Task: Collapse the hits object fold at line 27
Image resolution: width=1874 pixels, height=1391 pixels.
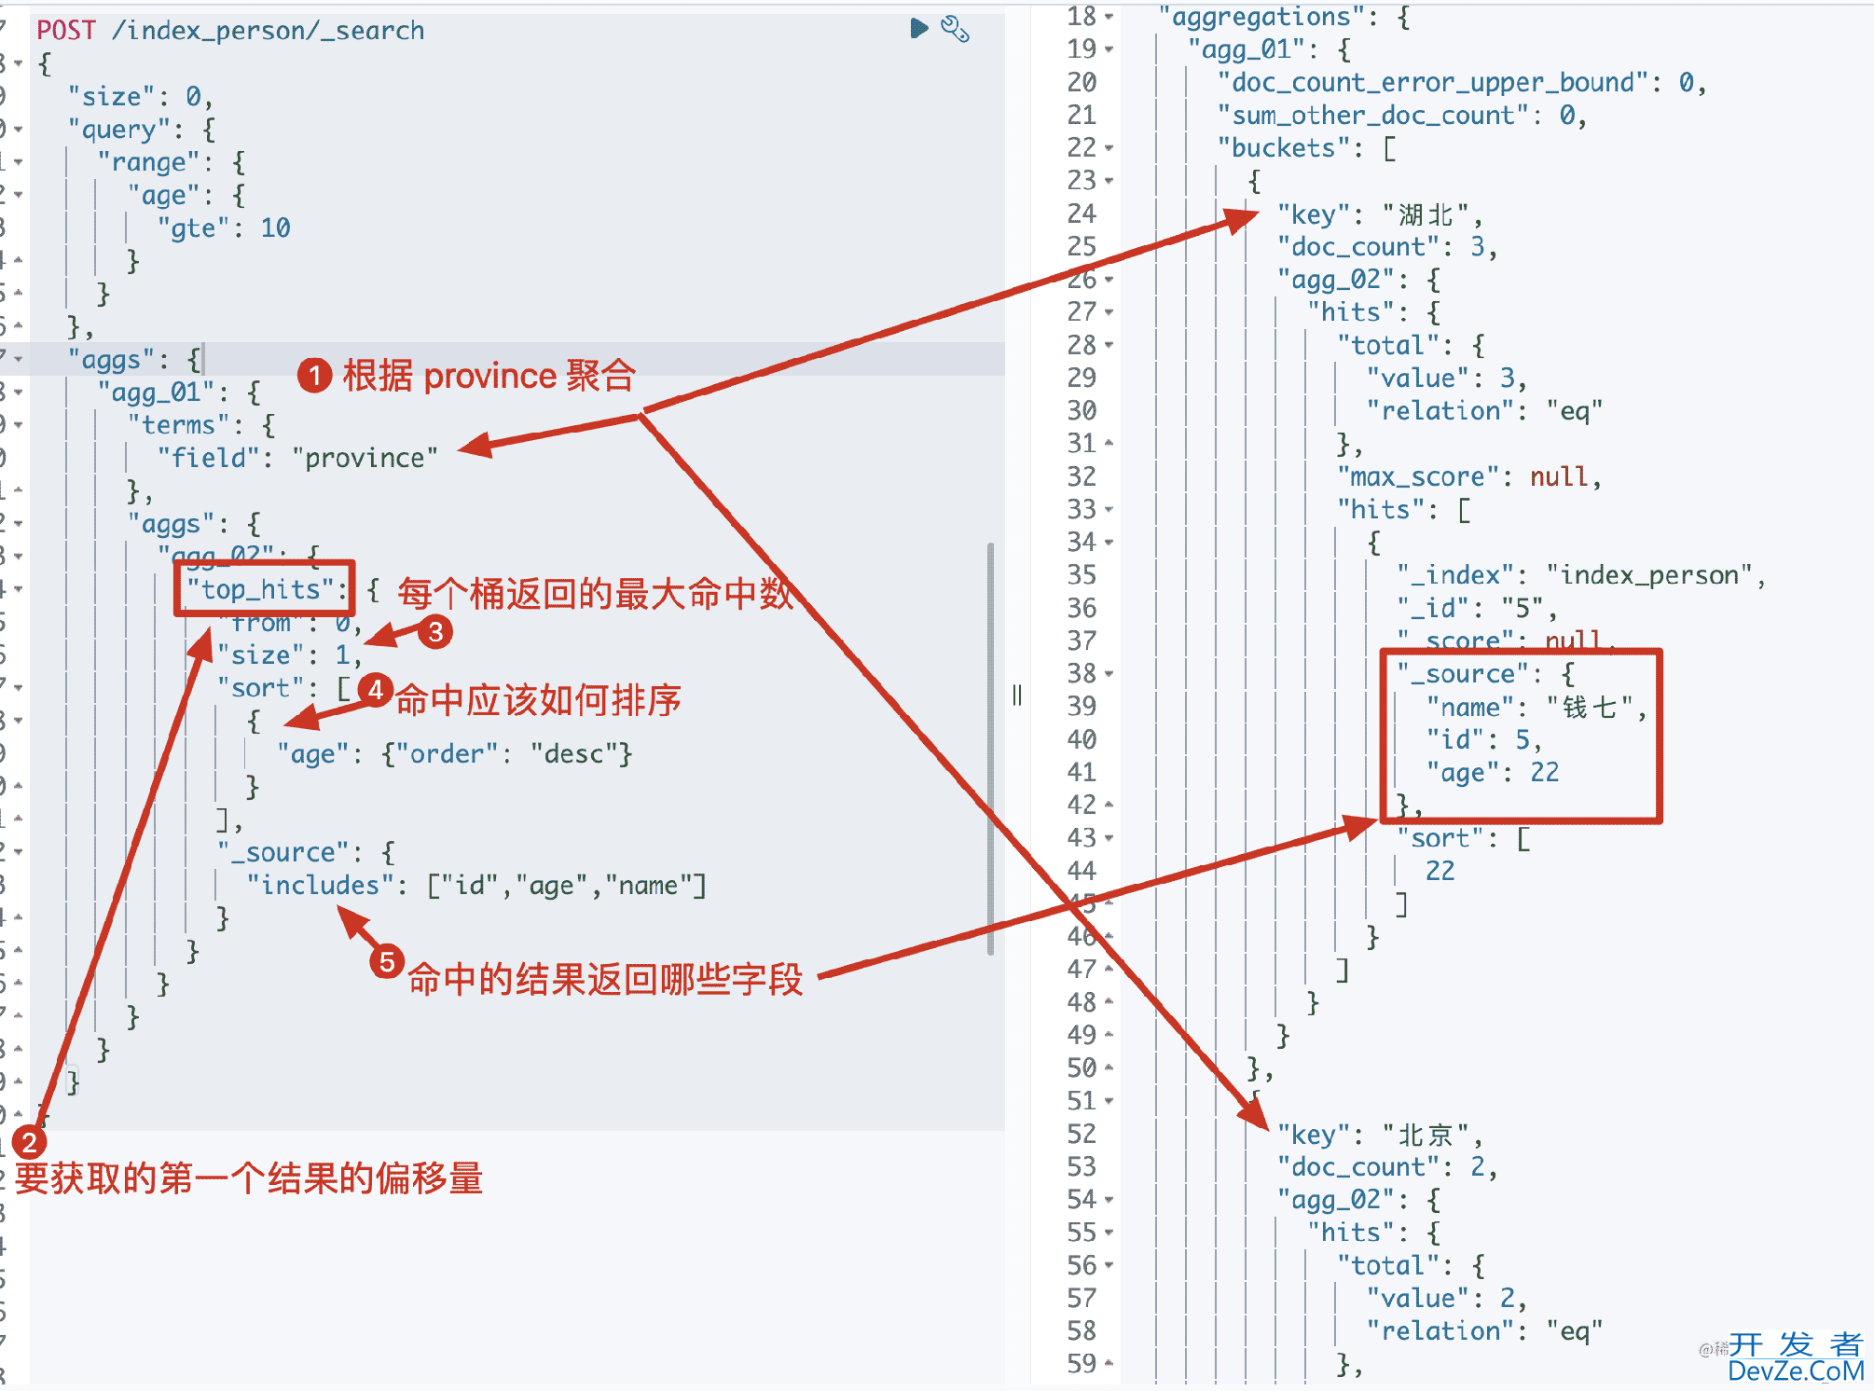Action: [x=1109, y=312]
